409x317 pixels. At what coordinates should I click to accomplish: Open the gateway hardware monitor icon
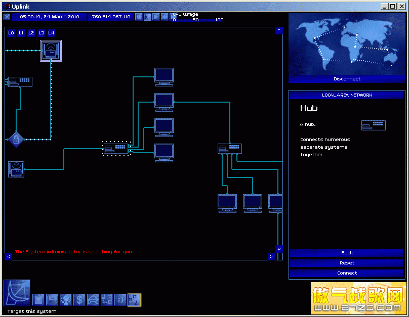point(38,299)
